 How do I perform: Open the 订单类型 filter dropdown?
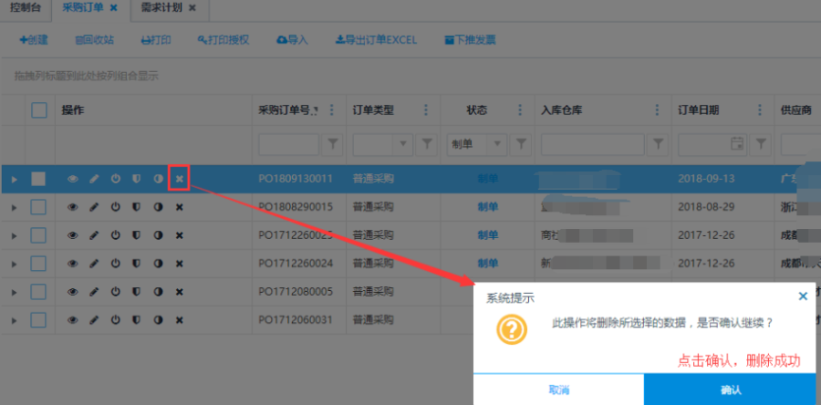(404, 144)
